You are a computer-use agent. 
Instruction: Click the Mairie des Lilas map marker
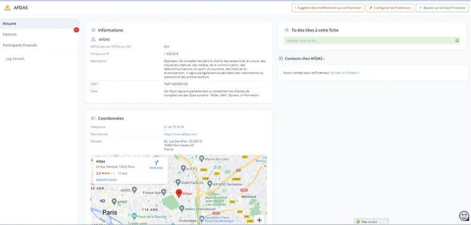pyautogui.click(x=201, y=159)
